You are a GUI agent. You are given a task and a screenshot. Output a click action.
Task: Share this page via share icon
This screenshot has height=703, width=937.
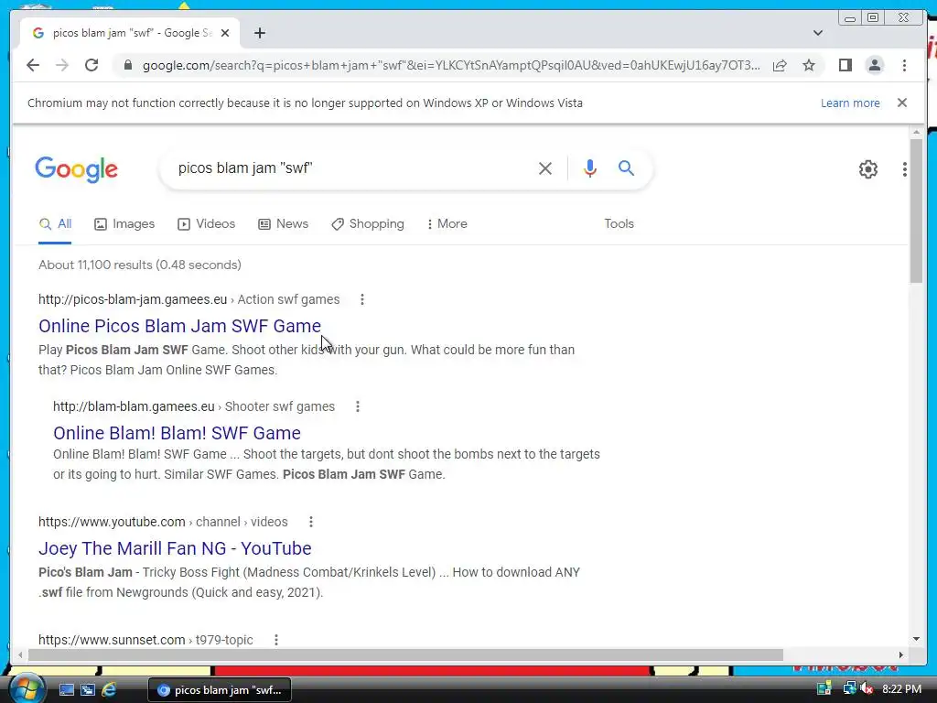[780, 65]
